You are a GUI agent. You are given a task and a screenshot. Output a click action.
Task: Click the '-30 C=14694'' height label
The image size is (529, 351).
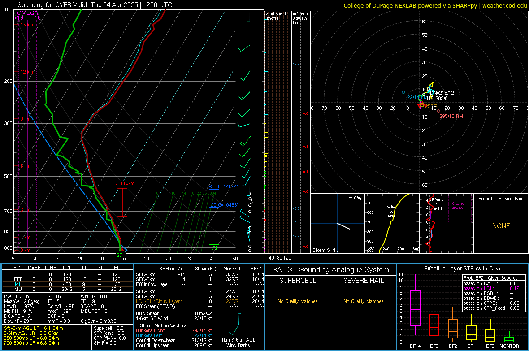pyautogui.click(x=223, y=186)
